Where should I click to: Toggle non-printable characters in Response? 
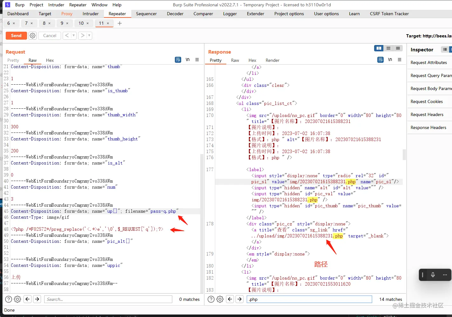(390, 60)
